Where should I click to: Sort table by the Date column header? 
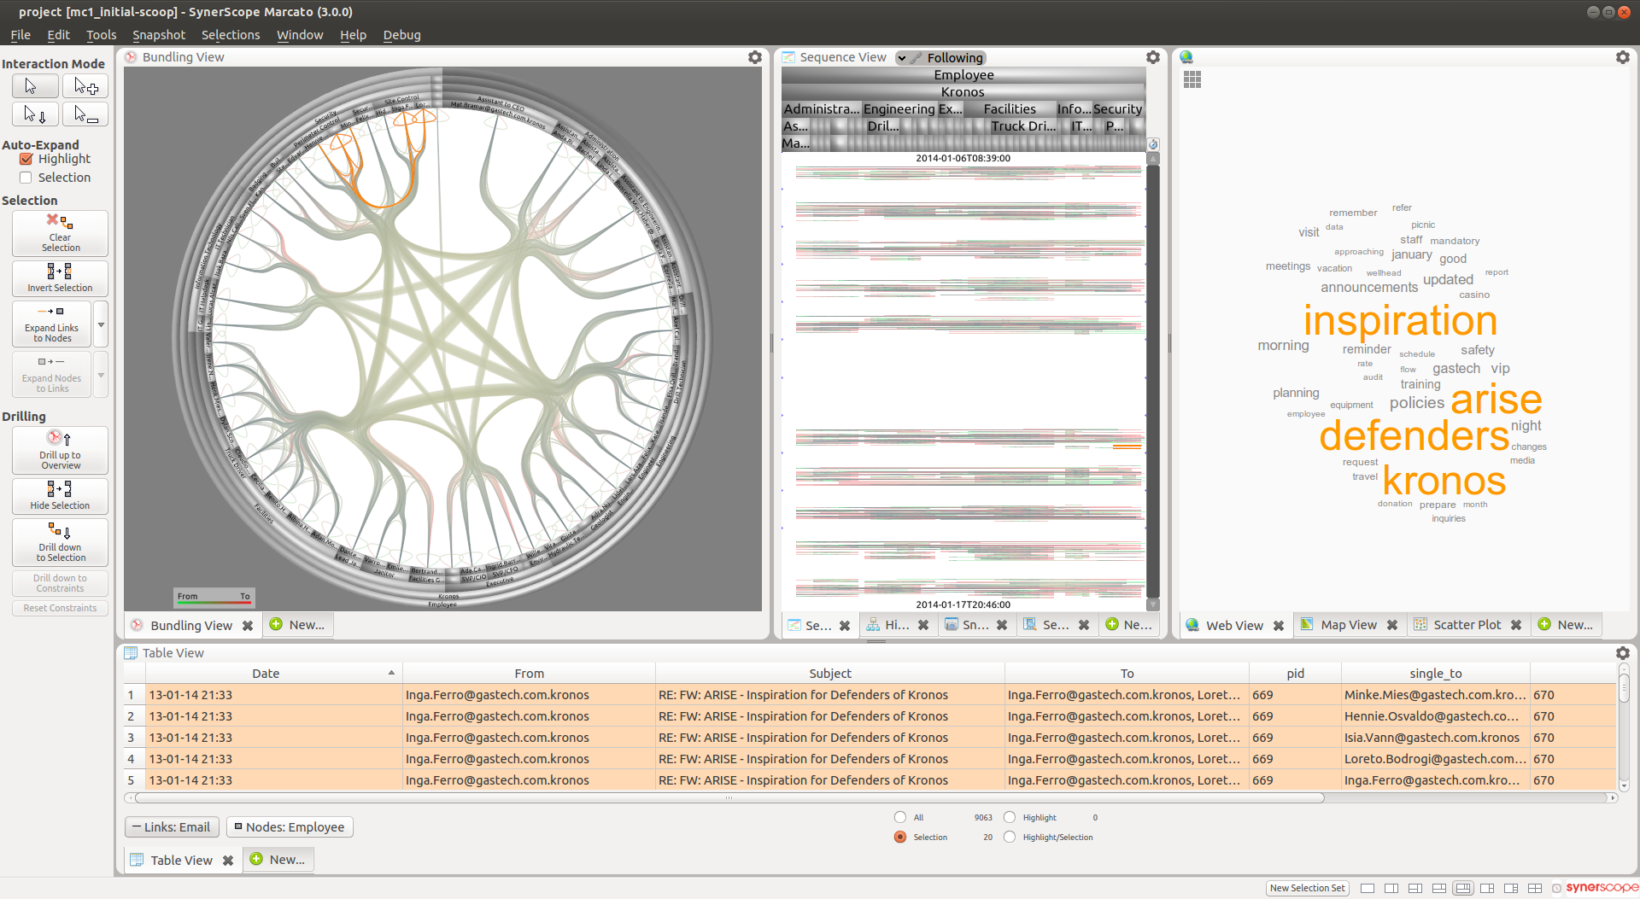pyautogui.click(x=266, y=674)
